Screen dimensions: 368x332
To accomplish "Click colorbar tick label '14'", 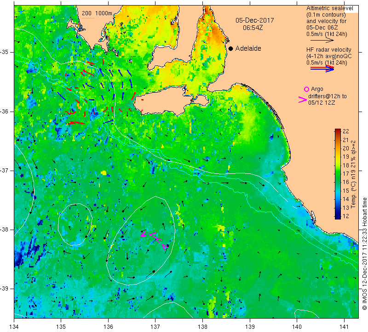I will click(x=346, y=199).
